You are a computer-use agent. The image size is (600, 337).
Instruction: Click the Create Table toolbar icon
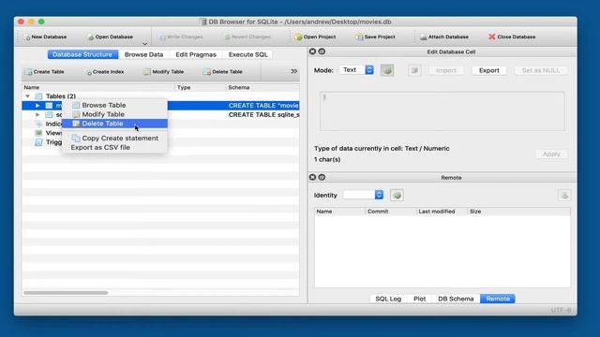click(x=28, y=72)
